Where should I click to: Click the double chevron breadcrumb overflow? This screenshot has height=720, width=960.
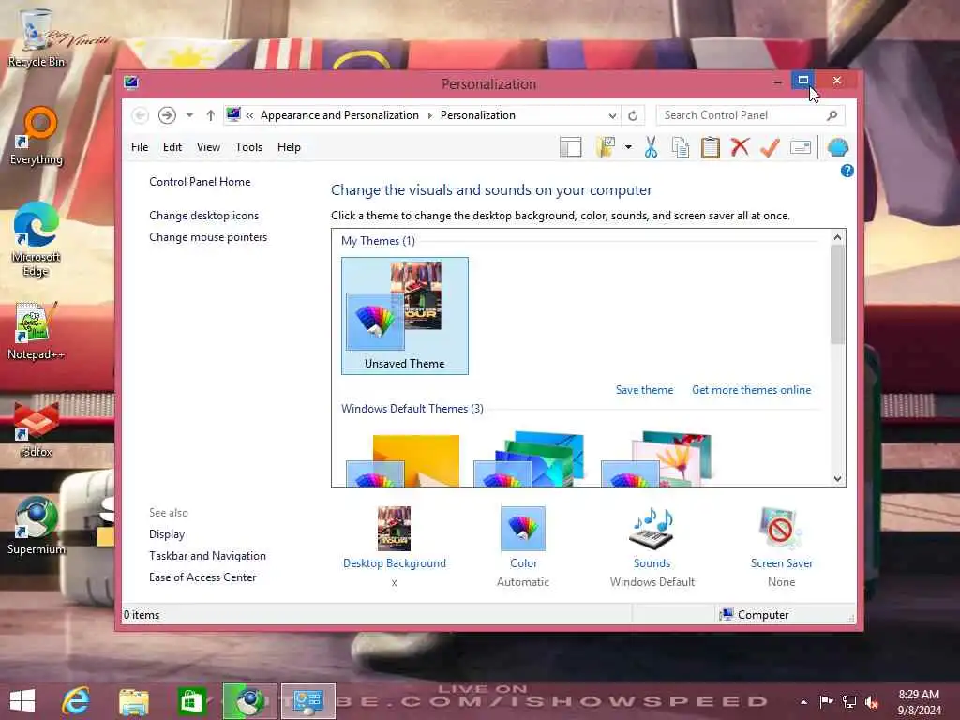tap(249, 115)
